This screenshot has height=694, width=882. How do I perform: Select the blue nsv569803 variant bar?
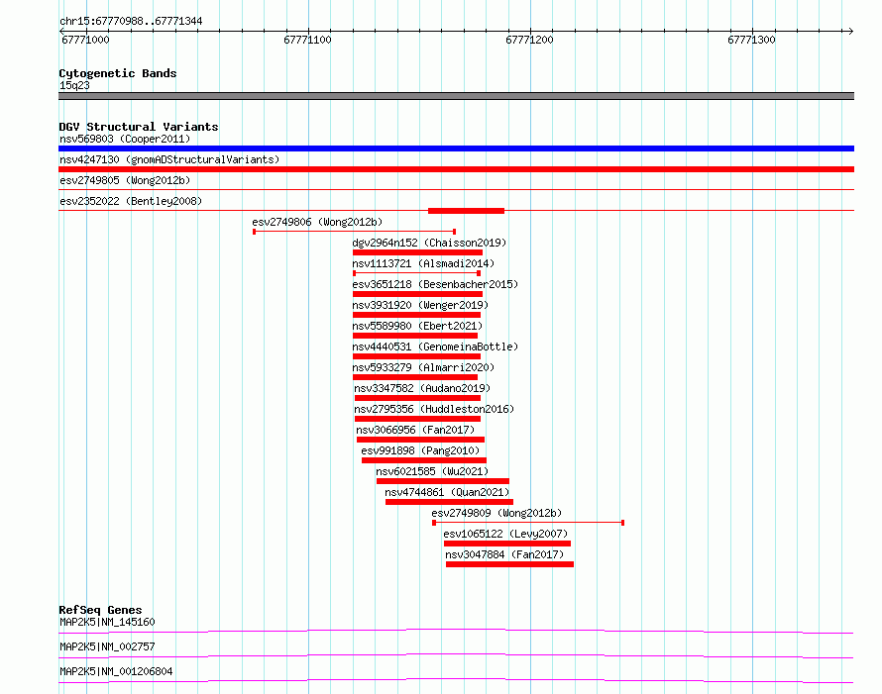click(x=456, y=149)
